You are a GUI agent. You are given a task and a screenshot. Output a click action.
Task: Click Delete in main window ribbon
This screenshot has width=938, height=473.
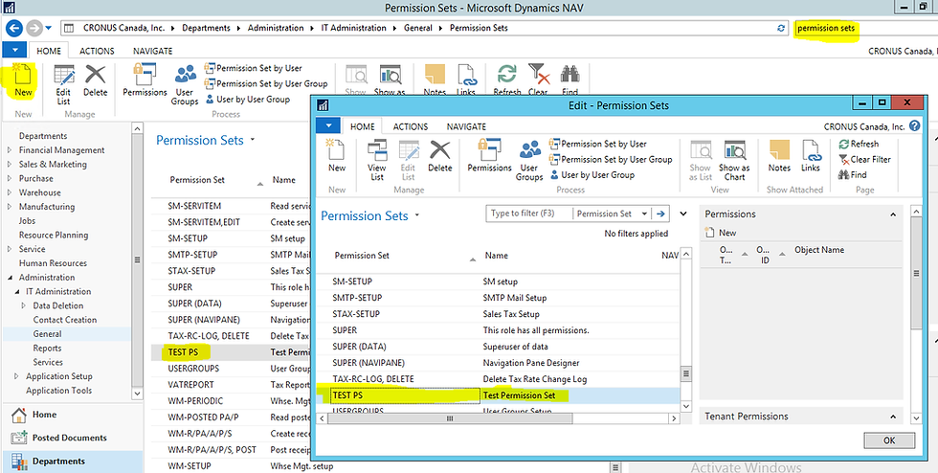(95, 80)
